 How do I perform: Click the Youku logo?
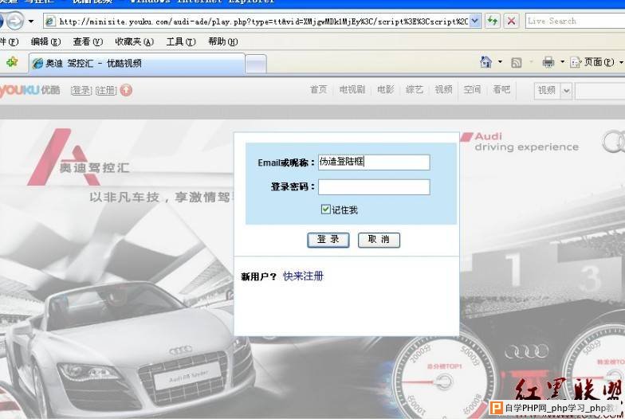pos(30,90)
